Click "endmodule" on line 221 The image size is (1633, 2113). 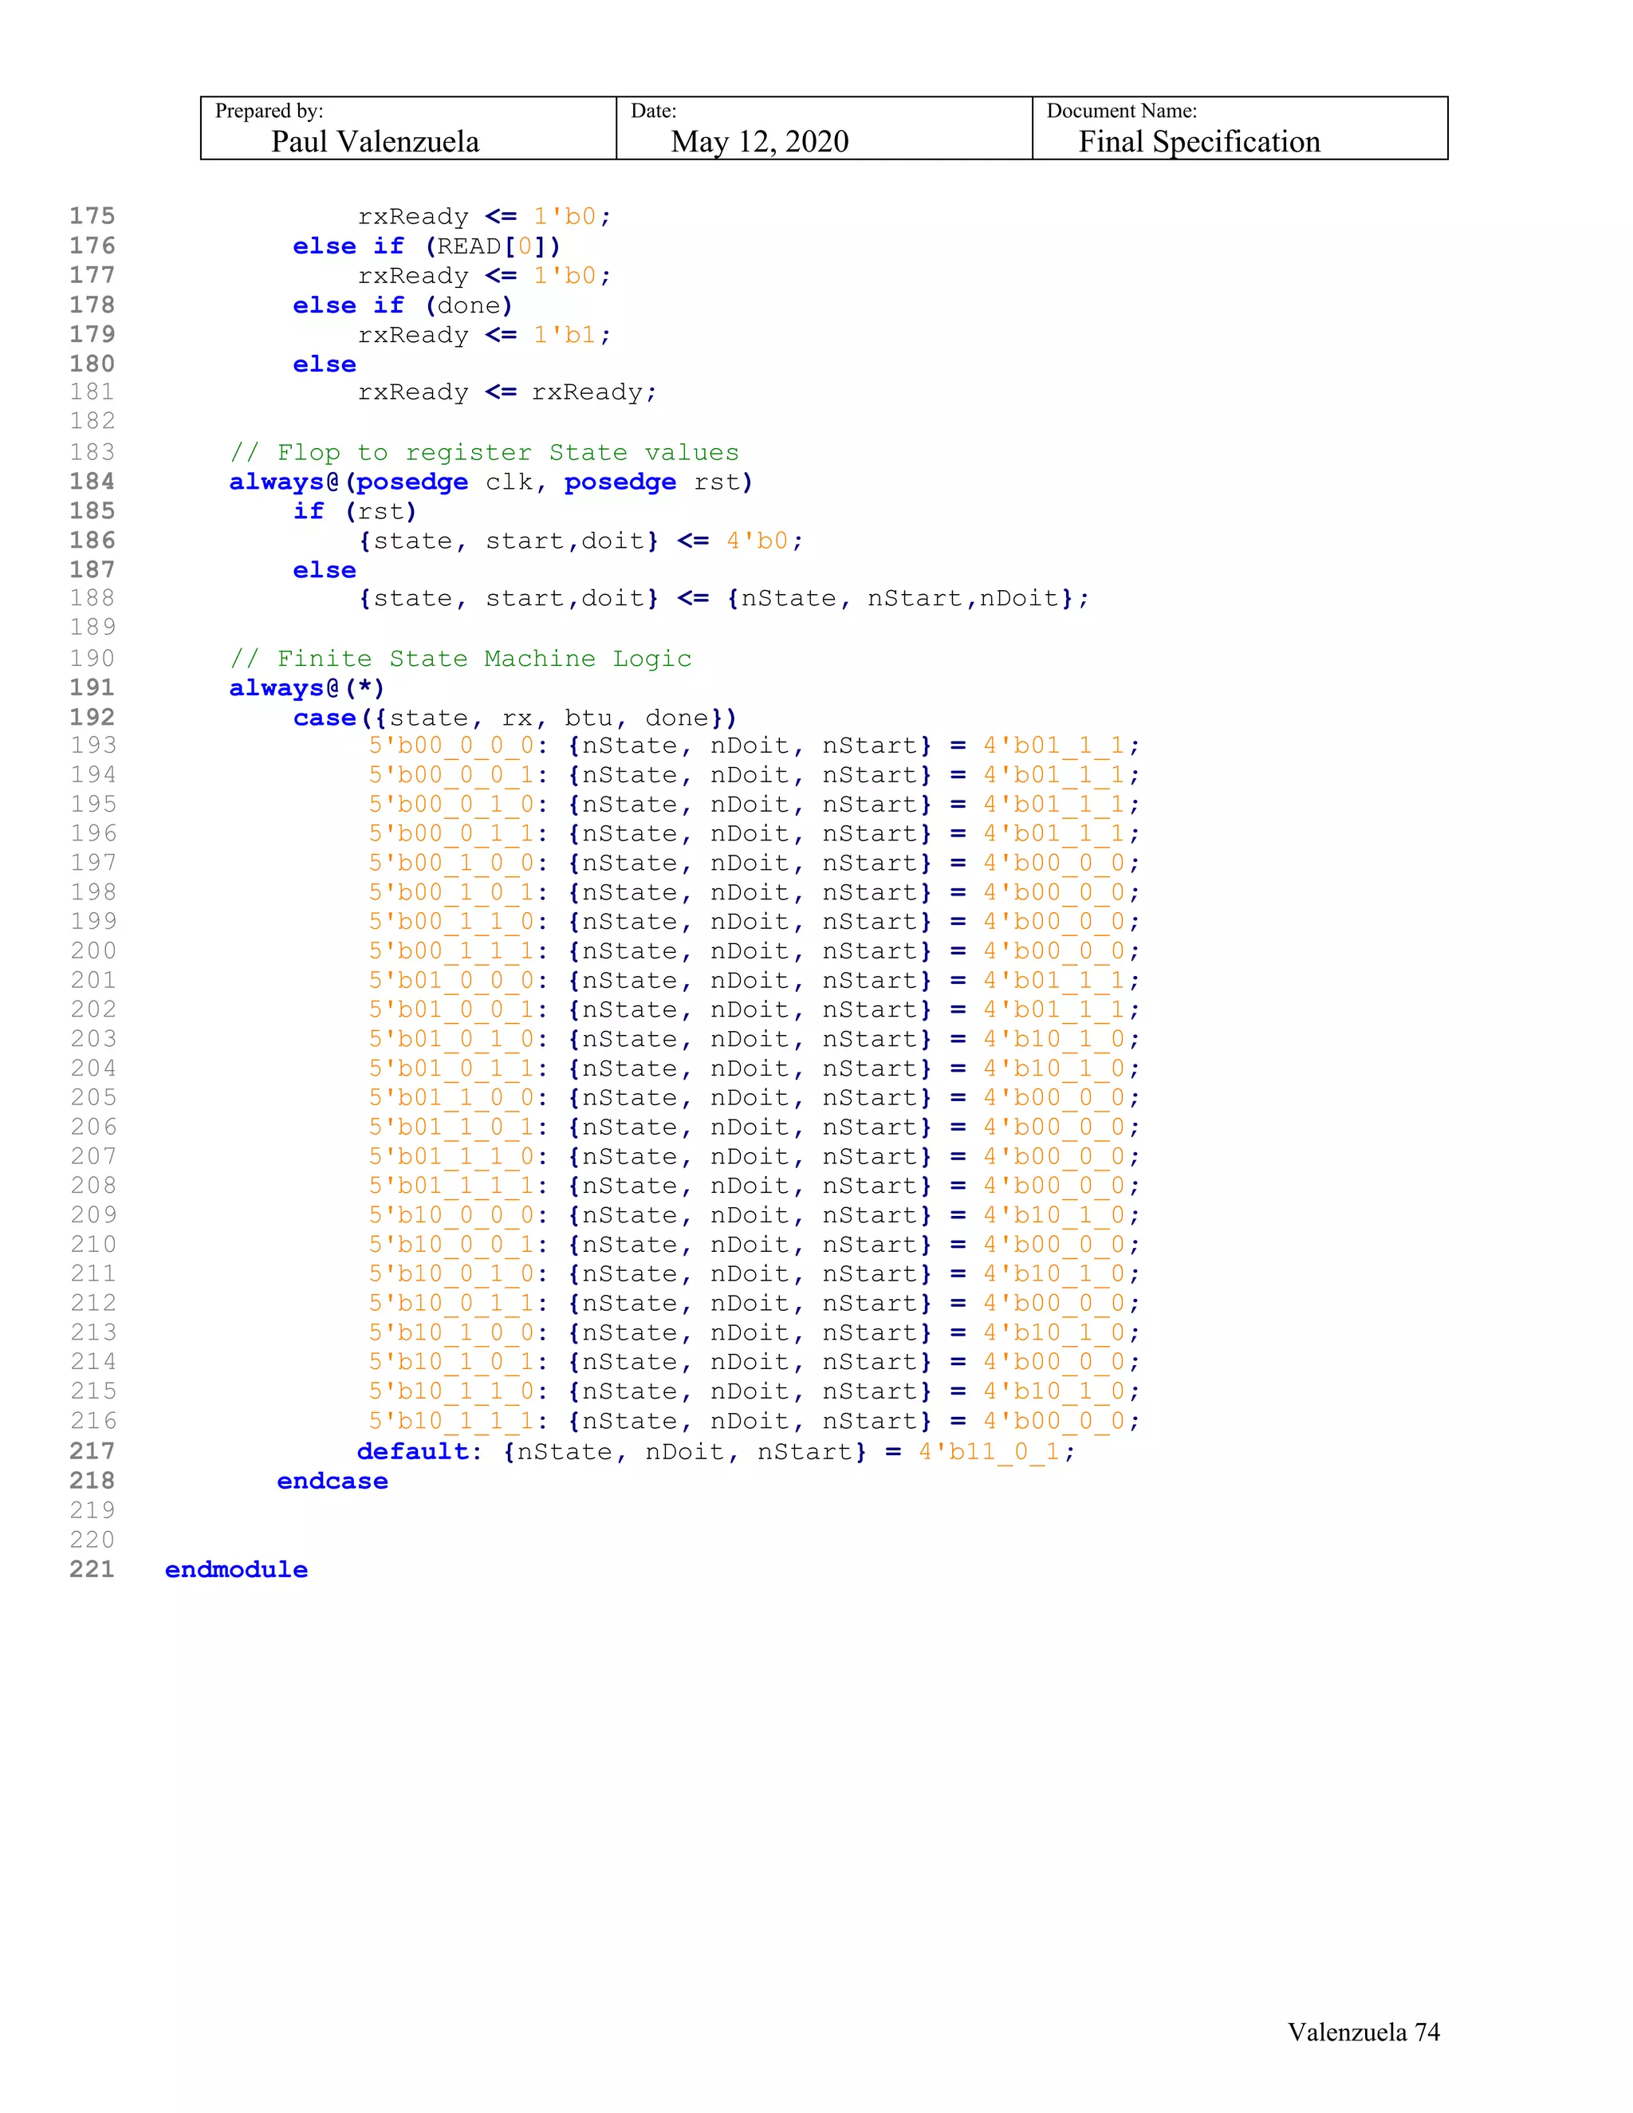coord(236,1569)
